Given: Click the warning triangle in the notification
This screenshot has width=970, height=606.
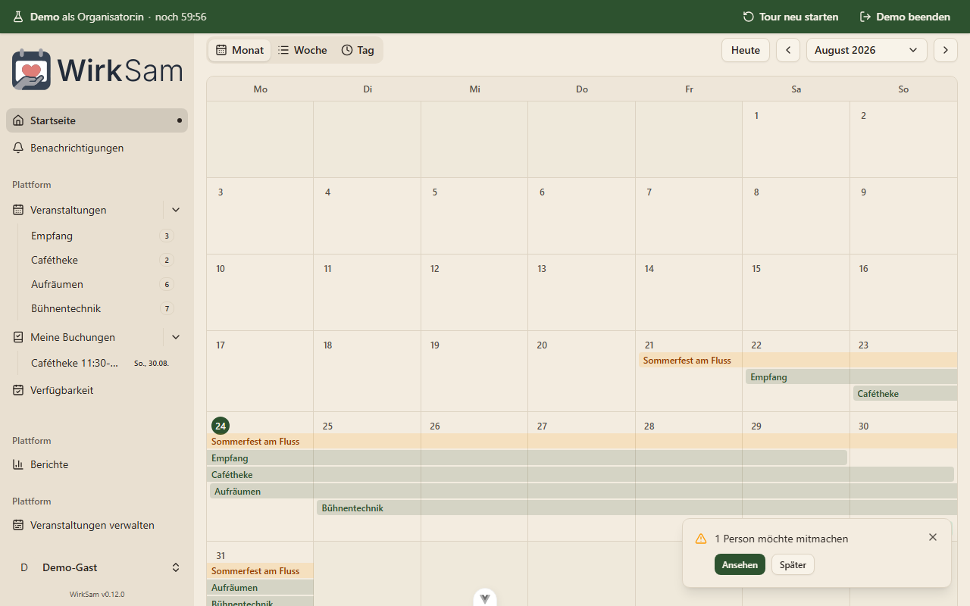Looking at the screenshot, I should click(701, 539).
